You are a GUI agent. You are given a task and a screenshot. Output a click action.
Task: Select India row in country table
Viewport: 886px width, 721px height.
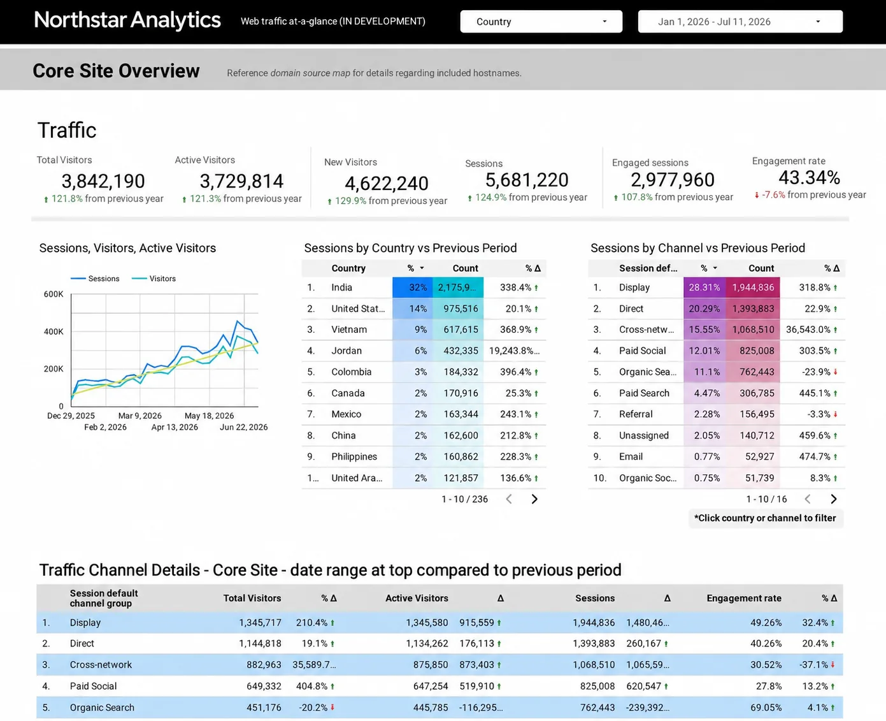[424, 288]
